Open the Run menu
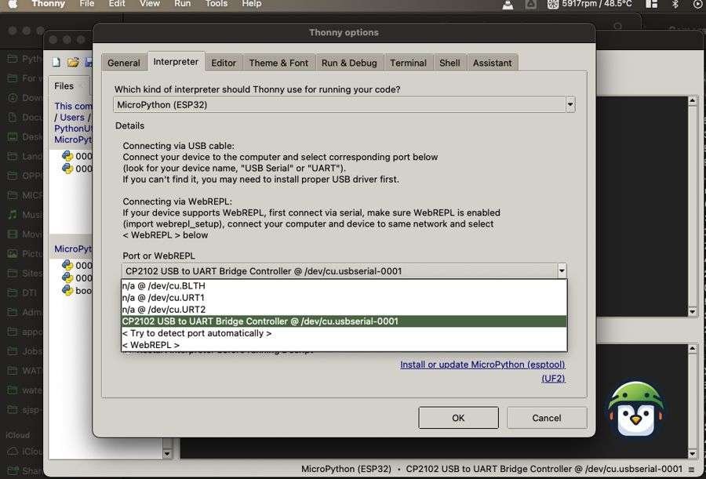Screen dimensions: 706x479 click(182, 4)
